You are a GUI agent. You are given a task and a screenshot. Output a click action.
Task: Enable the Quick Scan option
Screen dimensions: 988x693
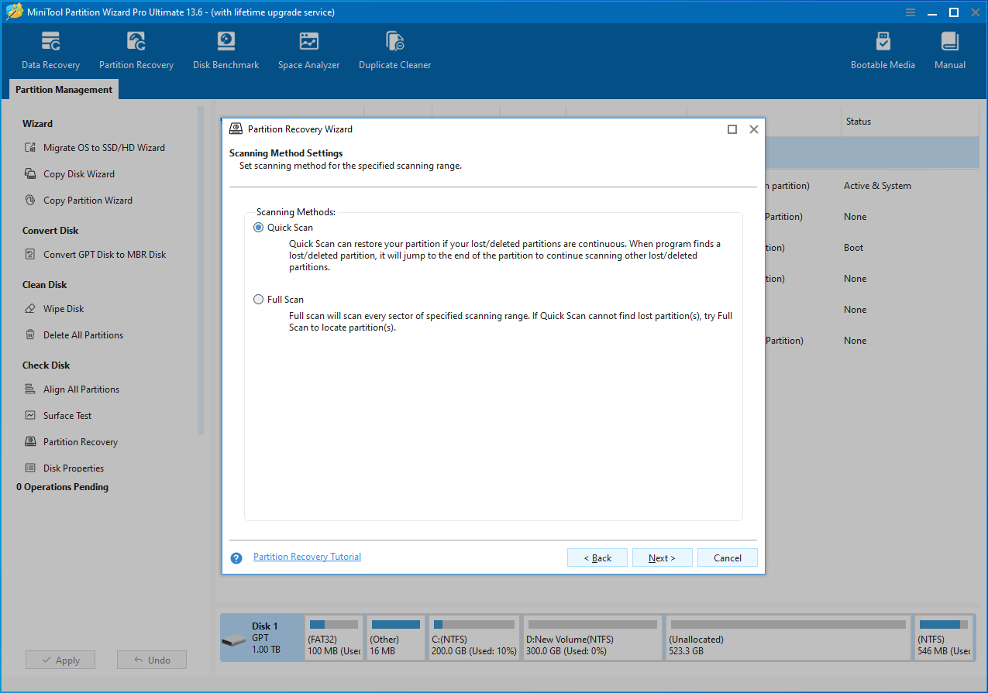(258, 227)
